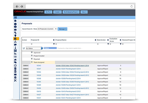Open the clock timesheet icon
The height and width of the screenshot is (103, 148).
pos(15,65)
